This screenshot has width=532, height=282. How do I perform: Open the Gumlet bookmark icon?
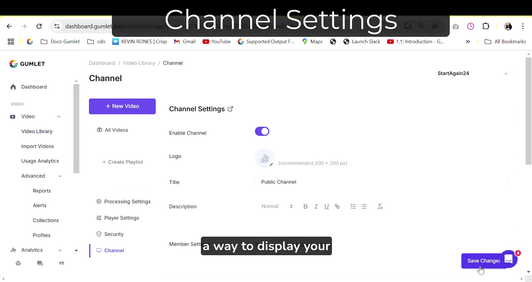point(30,41)
